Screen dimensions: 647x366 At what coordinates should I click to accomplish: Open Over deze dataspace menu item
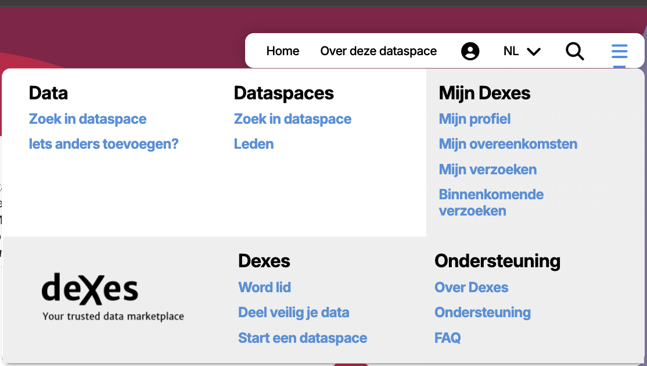point(378,51)
